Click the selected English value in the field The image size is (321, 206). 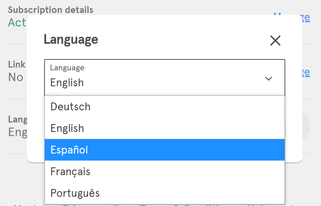(x=67, y=83)
